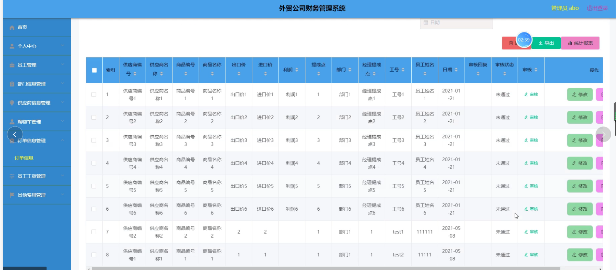The height and width of the screenshot is (270, 616).
Task: Click the 审核 edit icon in row 1
Action: click(x=526, y=94)
